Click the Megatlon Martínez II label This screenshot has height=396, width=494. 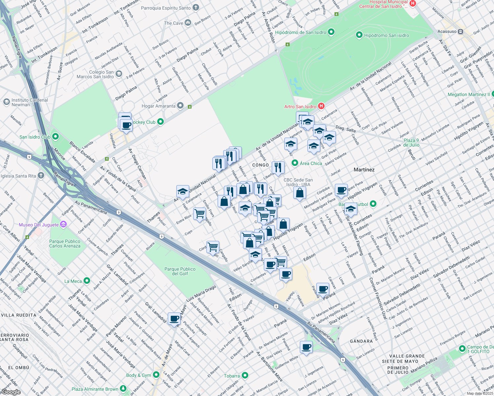469,94
